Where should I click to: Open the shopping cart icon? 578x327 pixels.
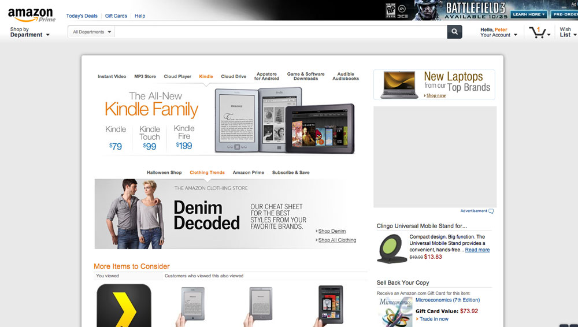click(x=537, y=32)
